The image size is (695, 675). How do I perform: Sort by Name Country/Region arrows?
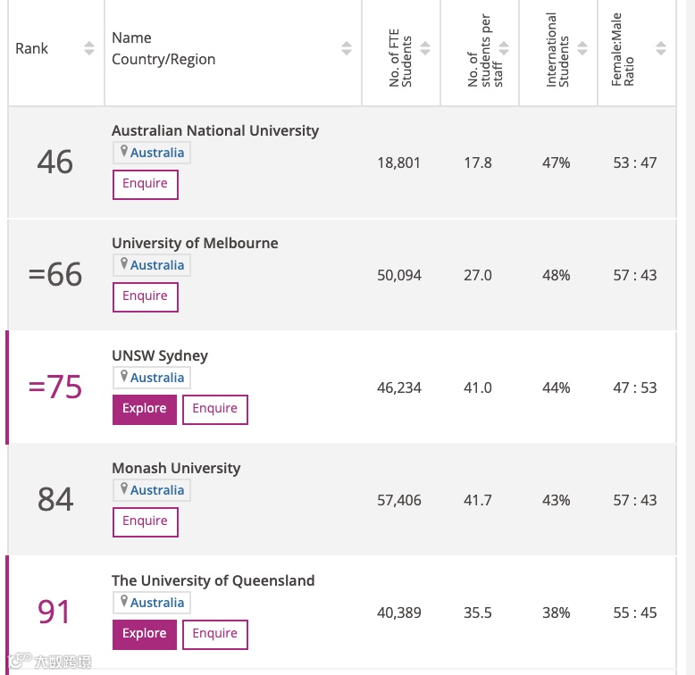[347, 48]
